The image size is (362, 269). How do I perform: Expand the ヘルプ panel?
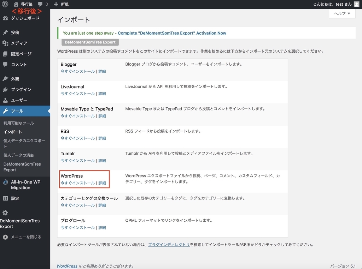pos(342,13)
